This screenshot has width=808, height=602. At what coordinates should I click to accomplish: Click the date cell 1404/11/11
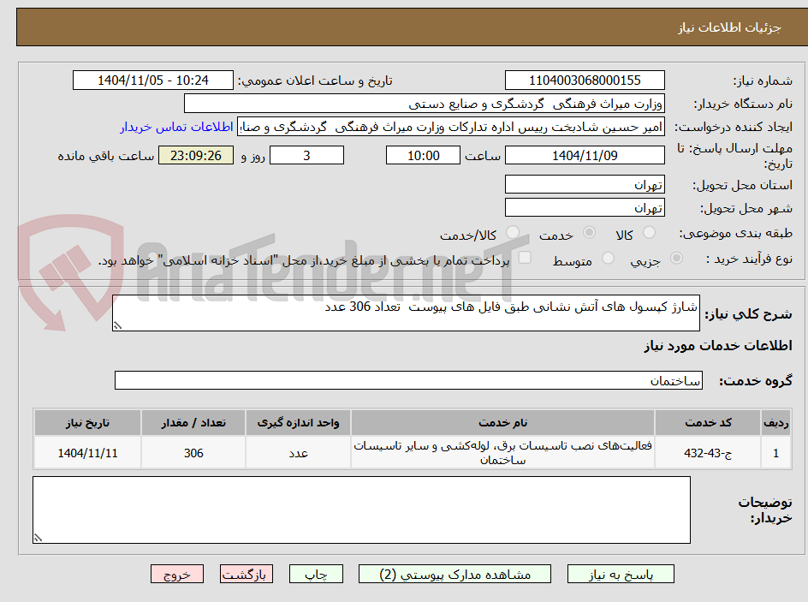(x=87, y=452)
